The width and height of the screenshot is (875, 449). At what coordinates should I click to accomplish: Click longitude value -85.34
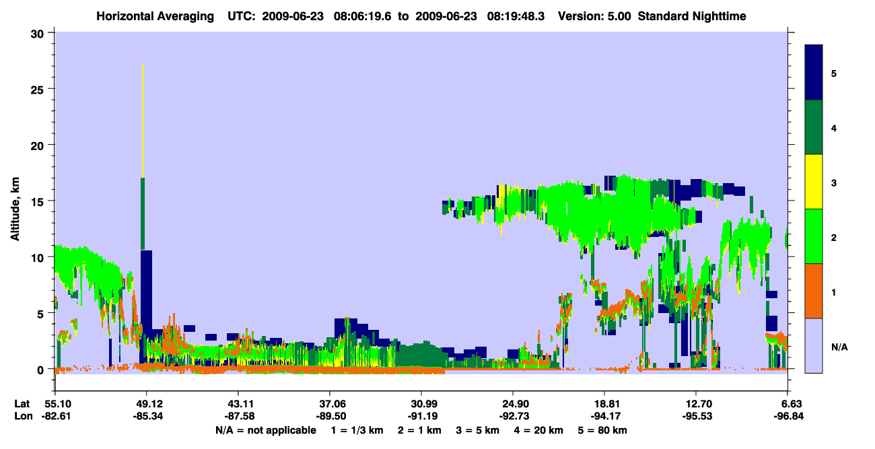point(147,416)
